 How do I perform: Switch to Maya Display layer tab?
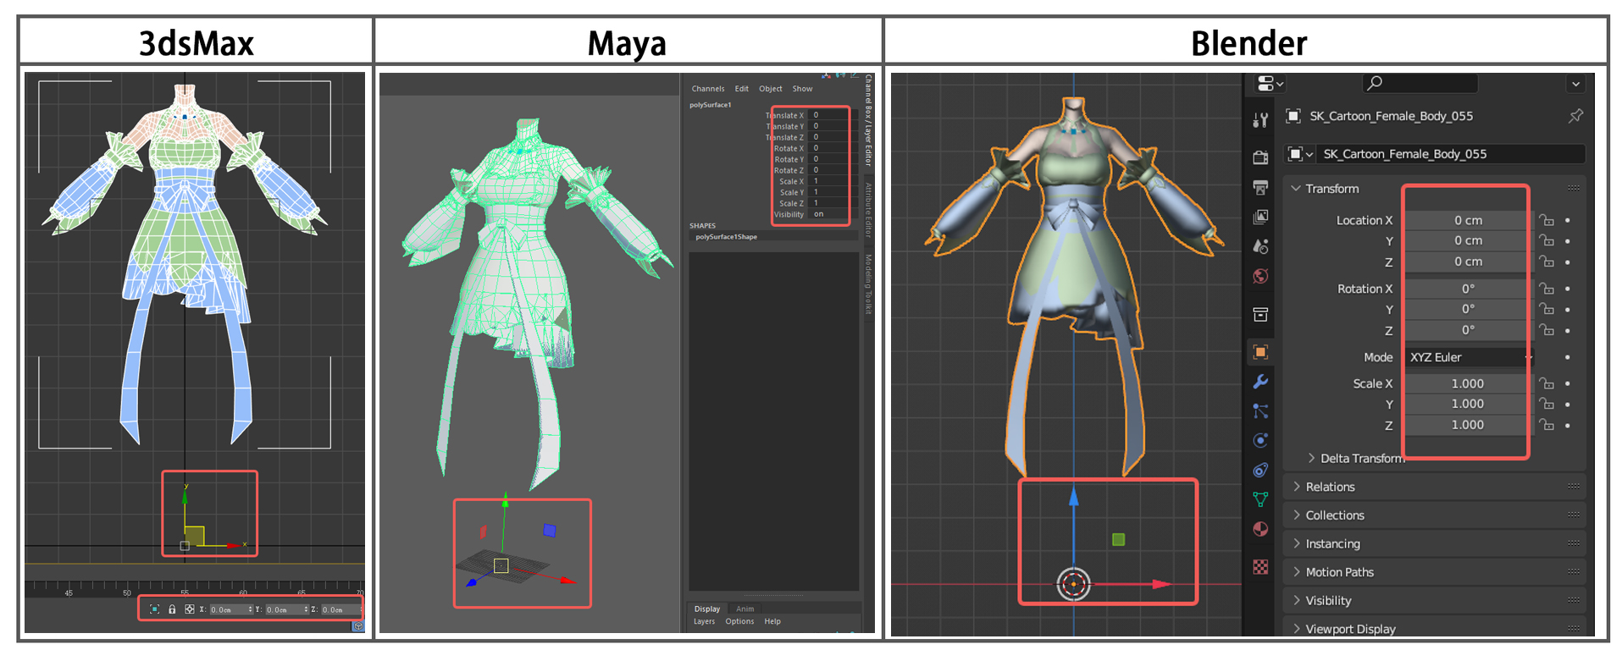pos(707,609)
